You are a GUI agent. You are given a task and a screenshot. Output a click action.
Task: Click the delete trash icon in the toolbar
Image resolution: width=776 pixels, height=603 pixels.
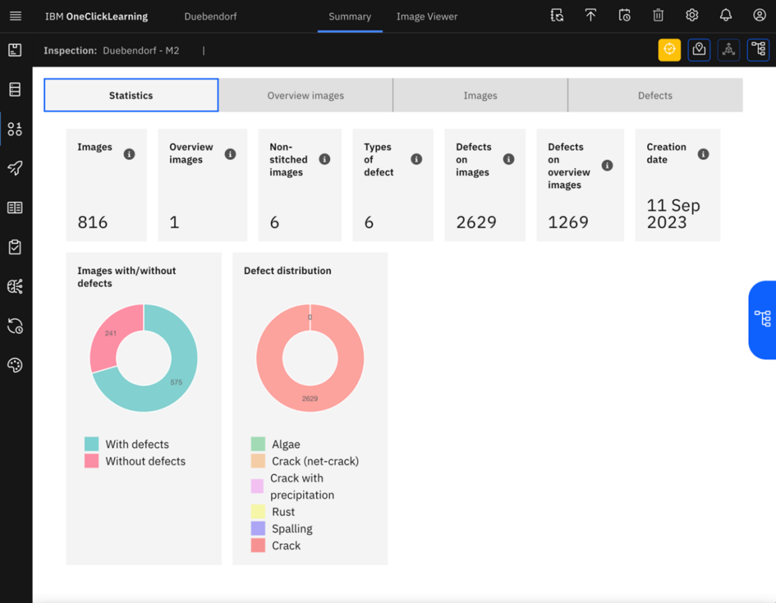pos(657,15)
